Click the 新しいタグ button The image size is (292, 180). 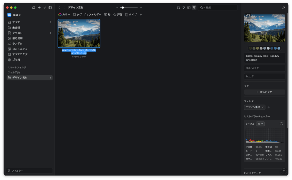pos(264,92)
